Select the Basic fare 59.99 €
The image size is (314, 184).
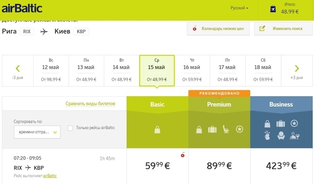click(x=157, y=166)
